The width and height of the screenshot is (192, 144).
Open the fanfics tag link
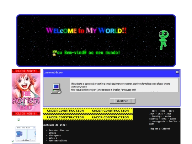(x=173, y=122)
